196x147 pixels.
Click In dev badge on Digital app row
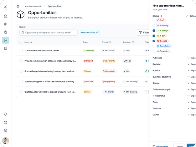pyautogui.click(x=88, y=92)
